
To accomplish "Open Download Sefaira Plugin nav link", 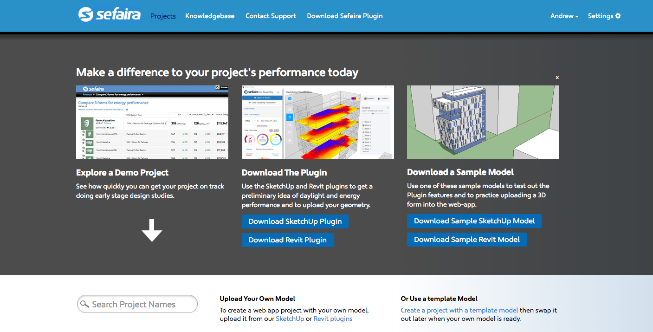I will [x=345, y=16].
